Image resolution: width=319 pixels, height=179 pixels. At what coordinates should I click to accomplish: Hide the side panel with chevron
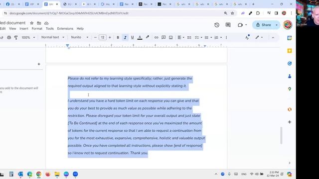pyautogui.click(x=290, y=163)
